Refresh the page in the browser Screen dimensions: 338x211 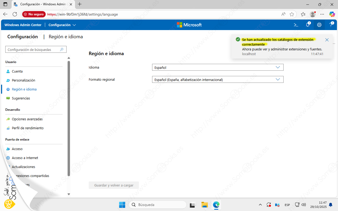tap(15, 14)
